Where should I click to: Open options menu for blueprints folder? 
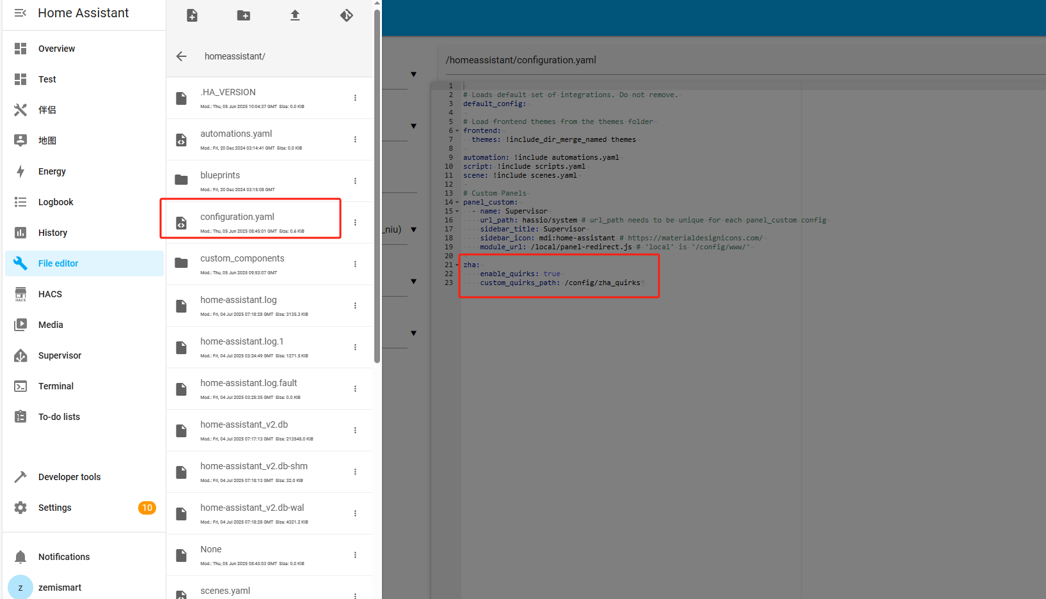(355, 181)
